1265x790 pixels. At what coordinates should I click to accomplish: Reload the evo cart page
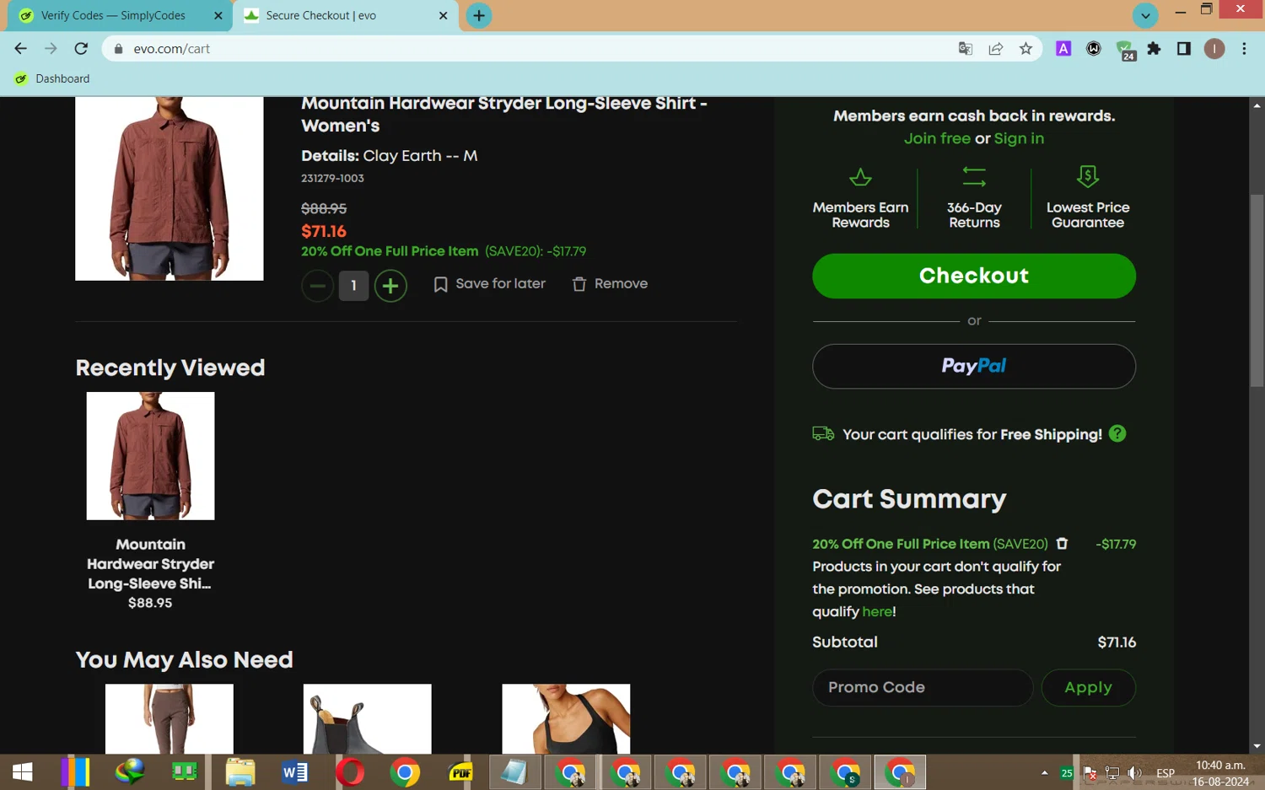pyautogui.click(x=81, y=49)
